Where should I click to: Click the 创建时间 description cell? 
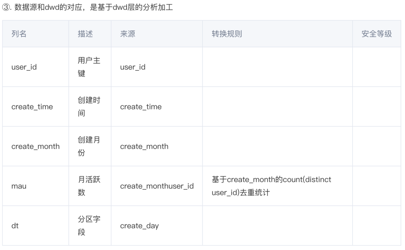tap(89, 107)
